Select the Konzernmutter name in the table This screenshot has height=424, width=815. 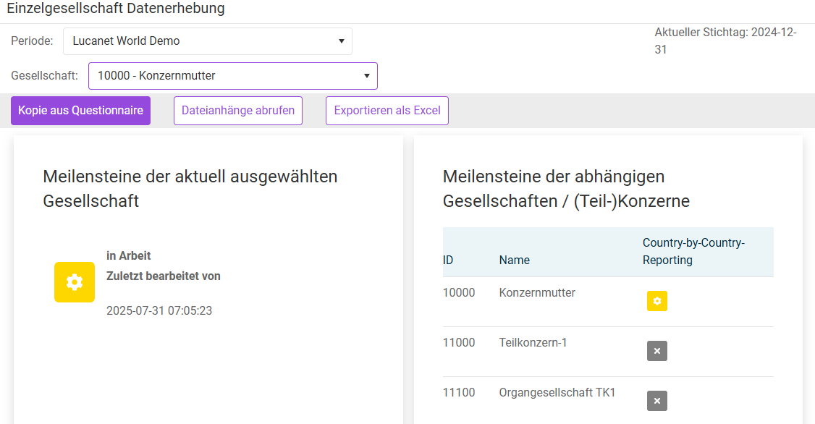537,293
